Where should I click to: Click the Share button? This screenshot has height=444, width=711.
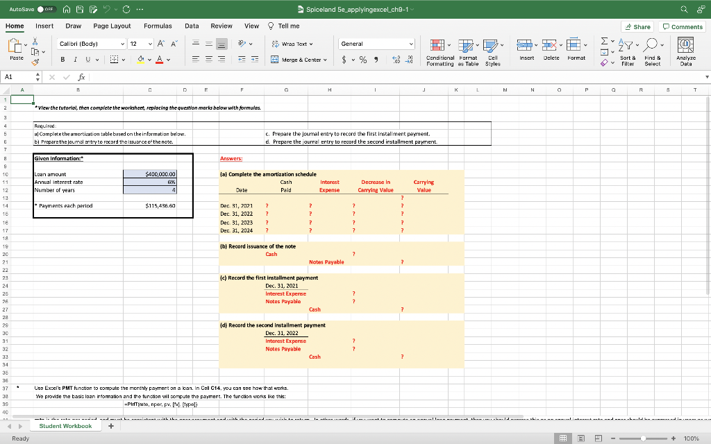coord(637,26)
